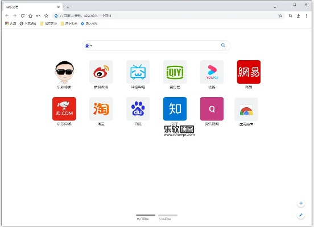Viewport: 314px width, 227px height.
Task: Click the blue gear import bookmarks item
Action: pos(89,24)
